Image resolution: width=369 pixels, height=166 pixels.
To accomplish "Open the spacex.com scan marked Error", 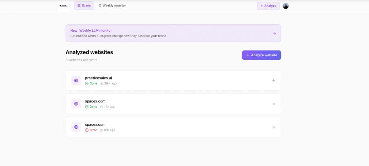I will coord(173,127).
